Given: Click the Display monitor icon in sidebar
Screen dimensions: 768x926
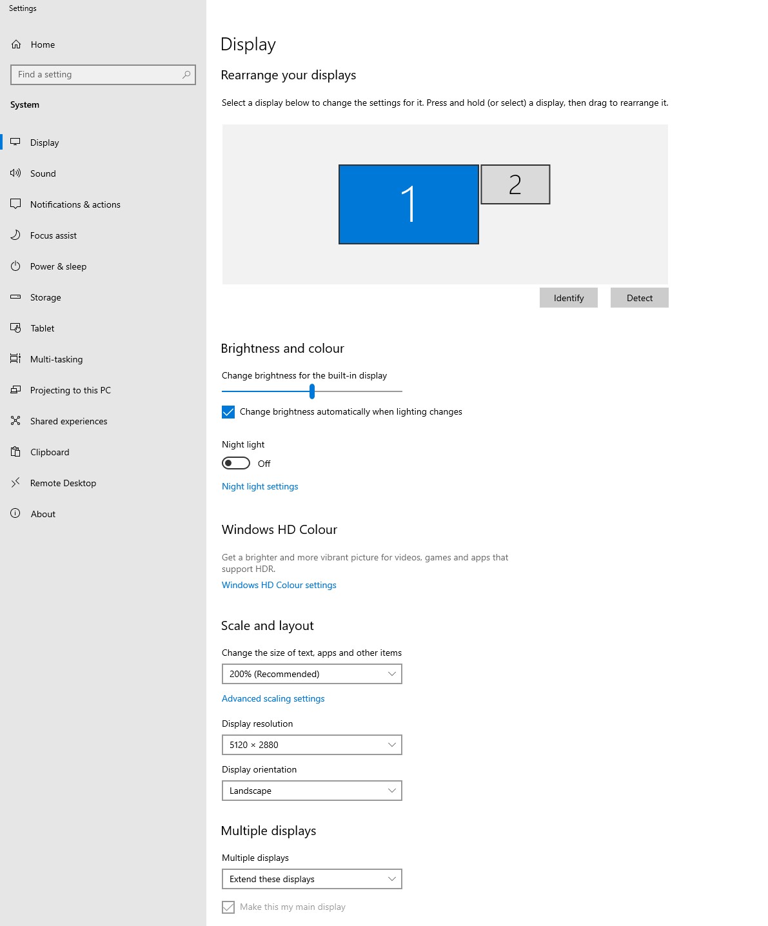Looking at the screenshot, I should (15, 143).
